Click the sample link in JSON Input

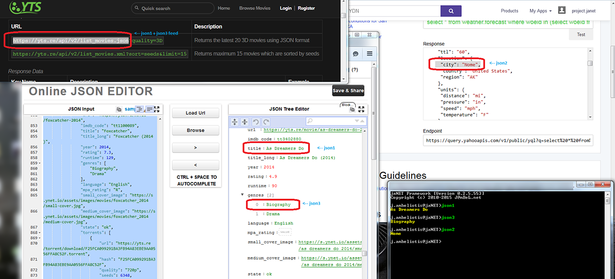coord(130,109)
